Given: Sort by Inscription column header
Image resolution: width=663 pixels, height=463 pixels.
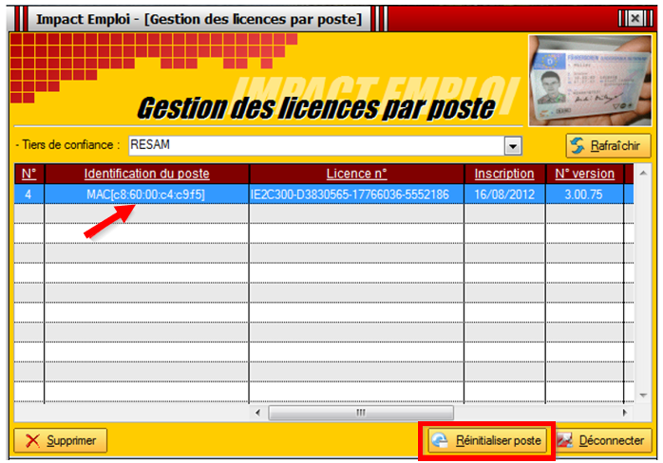Looking at the screenshot, I should pyautogui.click(x=504, y=174).
